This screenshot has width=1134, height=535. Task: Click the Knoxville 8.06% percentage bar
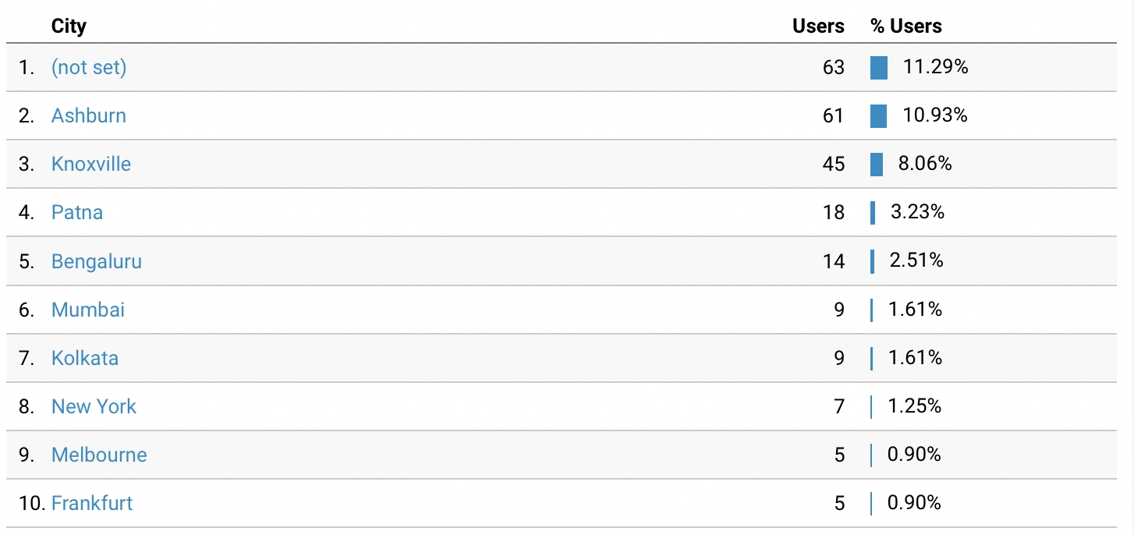pyautogui.click(x=877, y=165)
